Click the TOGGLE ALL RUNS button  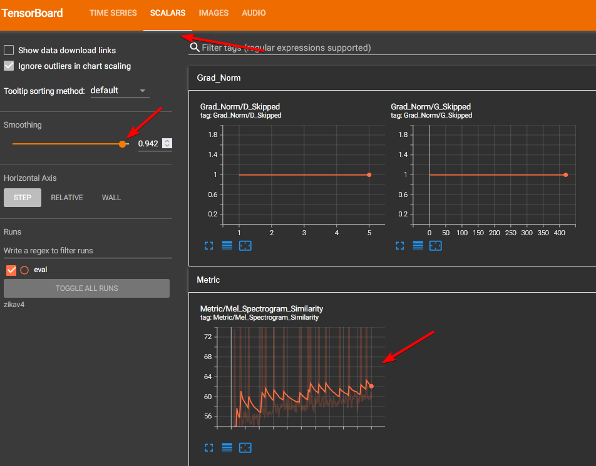[x=86, y=288]
